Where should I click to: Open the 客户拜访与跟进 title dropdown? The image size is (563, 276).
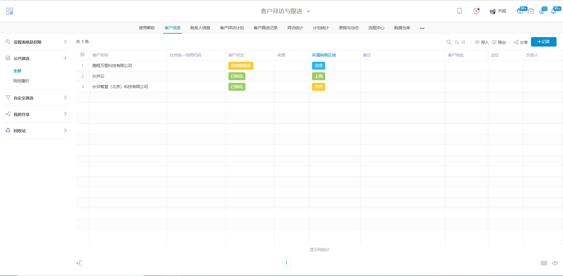click(308, 12)
